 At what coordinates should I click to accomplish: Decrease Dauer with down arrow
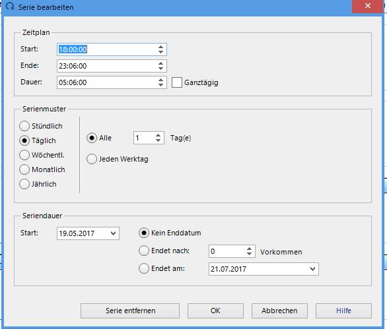161,85
